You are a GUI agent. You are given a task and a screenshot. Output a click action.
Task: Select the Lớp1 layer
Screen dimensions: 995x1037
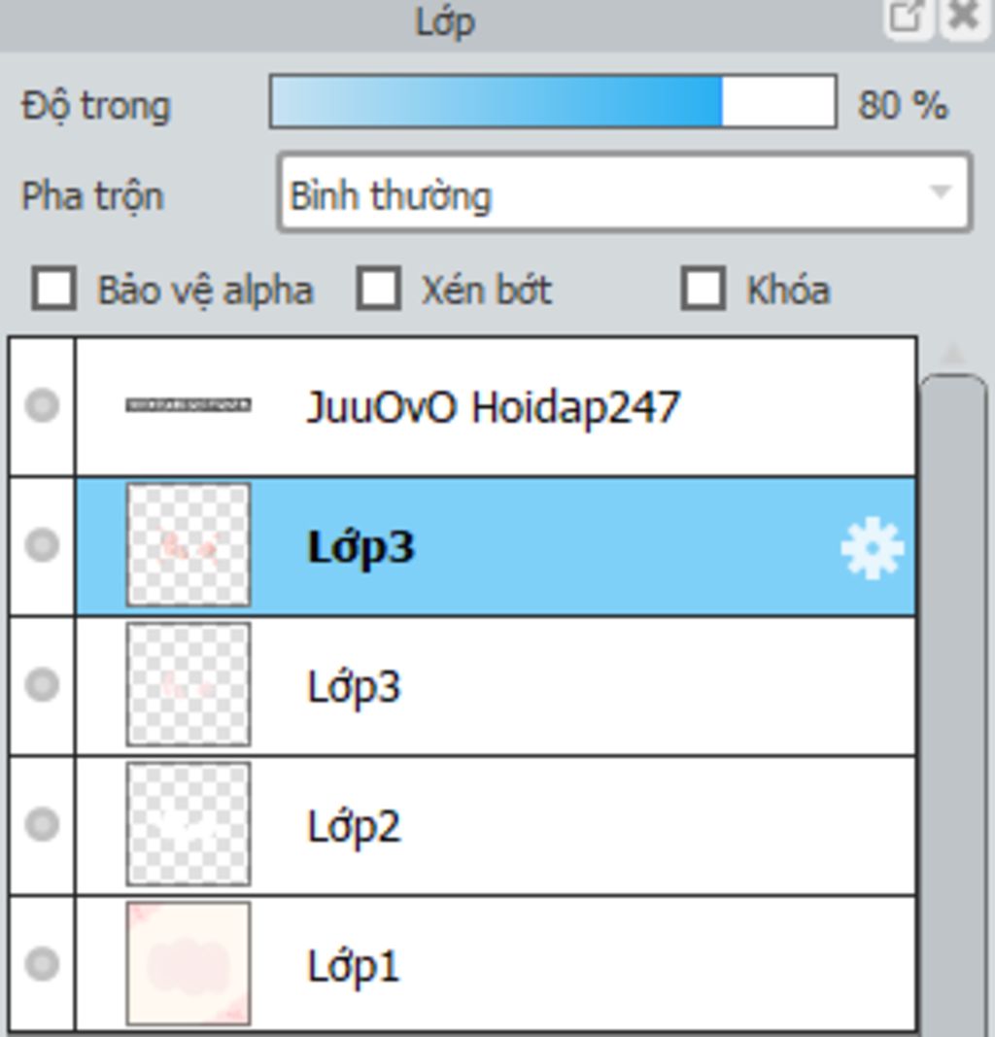click(x=496, y=964)
